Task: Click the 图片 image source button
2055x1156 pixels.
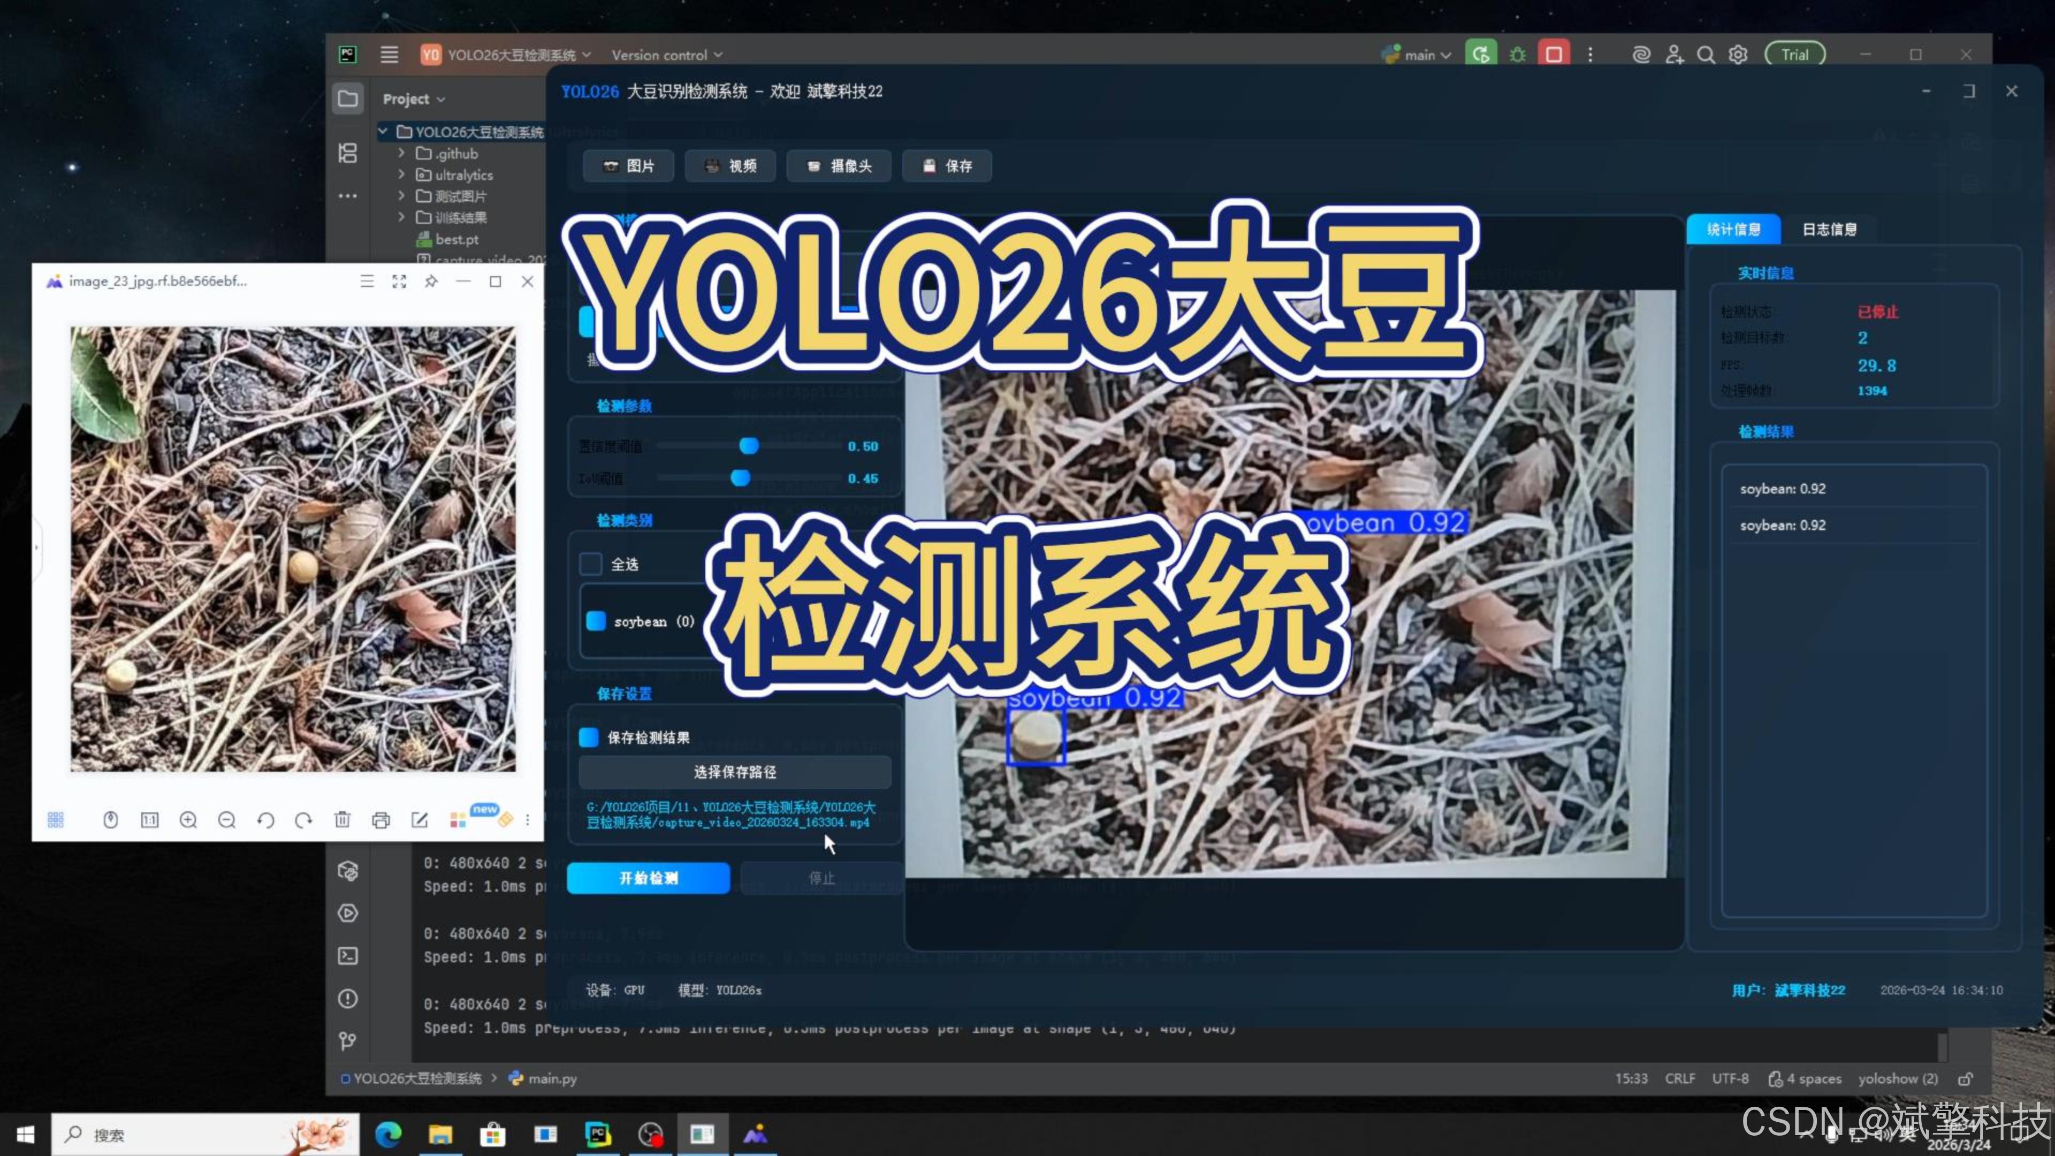Action: (629, 166)
